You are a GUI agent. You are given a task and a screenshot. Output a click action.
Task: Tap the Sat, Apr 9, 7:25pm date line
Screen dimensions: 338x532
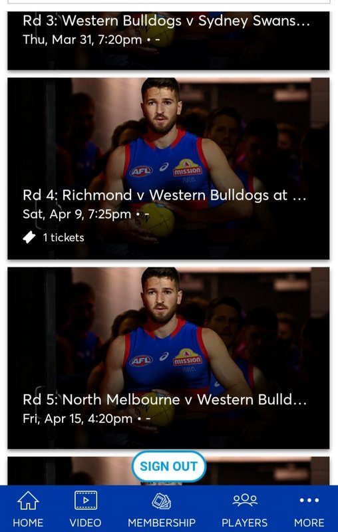tap(86, 214)
